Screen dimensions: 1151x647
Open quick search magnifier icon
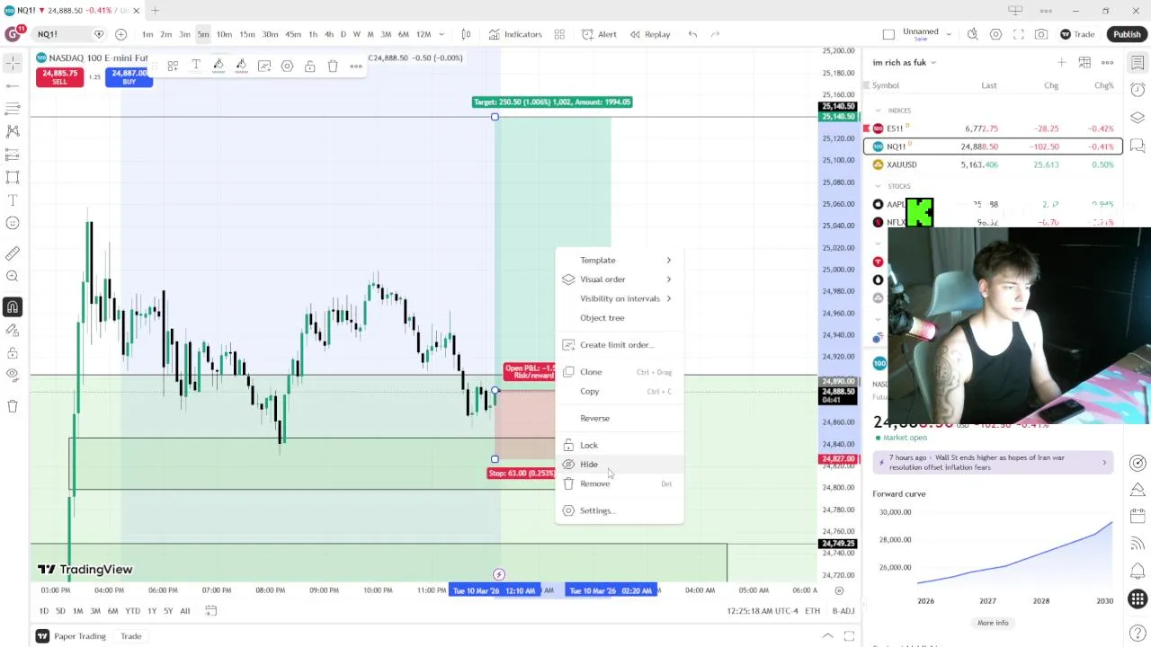(x=972, y=34)
